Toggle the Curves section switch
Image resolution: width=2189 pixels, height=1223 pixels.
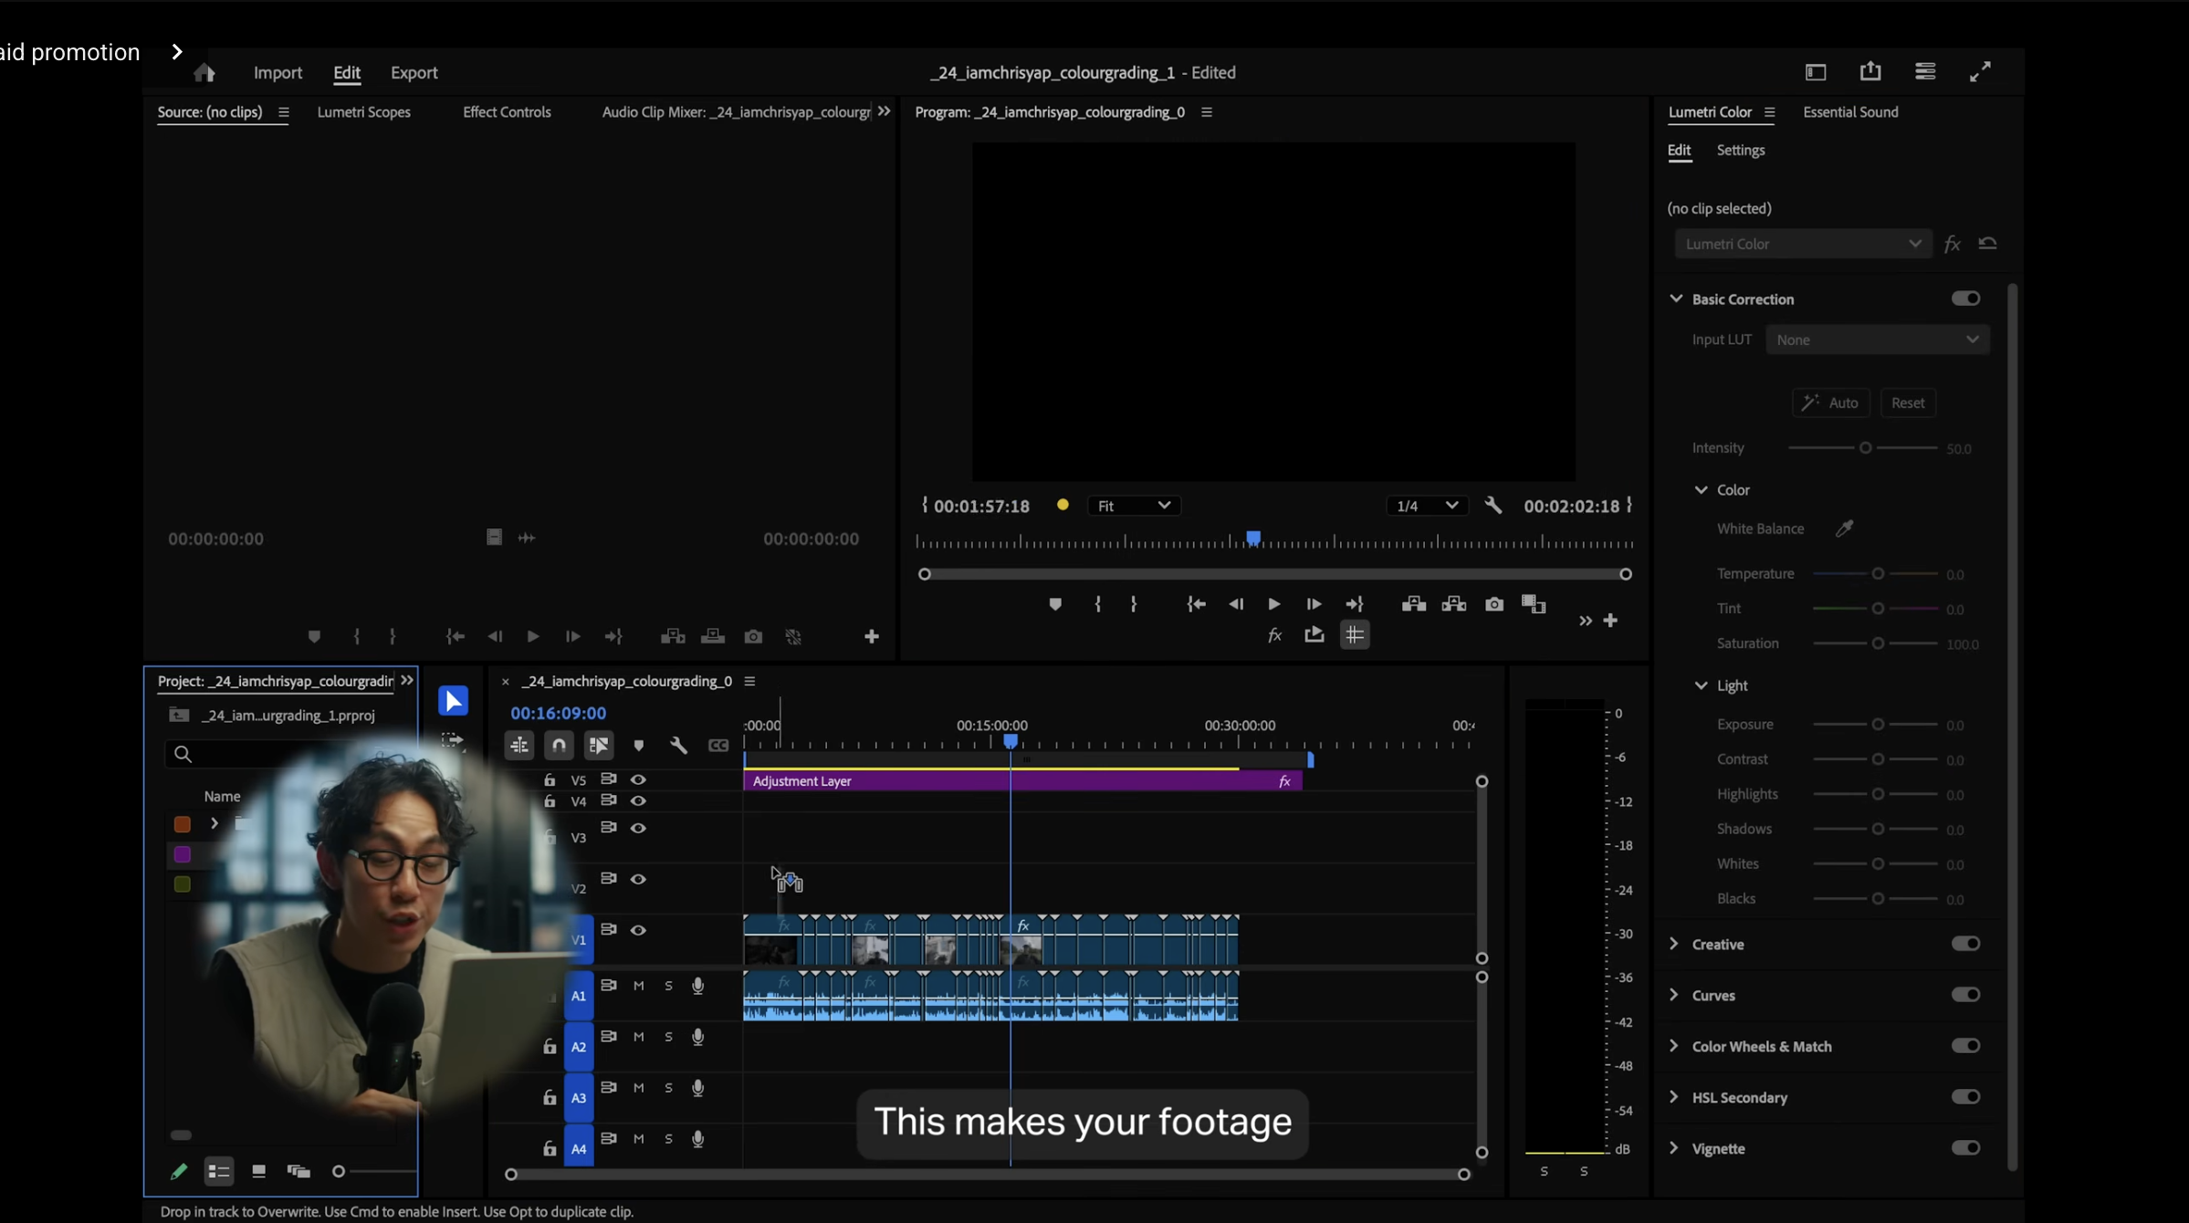pyautogui.click(x=1965, y=995)
